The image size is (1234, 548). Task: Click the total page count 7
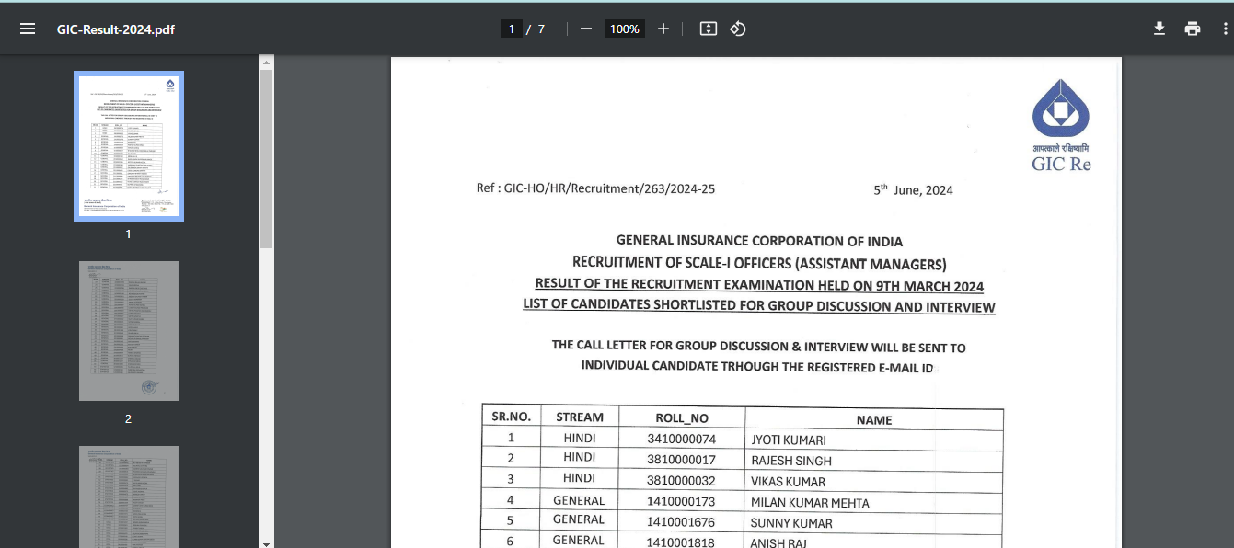tap(541, 29)
